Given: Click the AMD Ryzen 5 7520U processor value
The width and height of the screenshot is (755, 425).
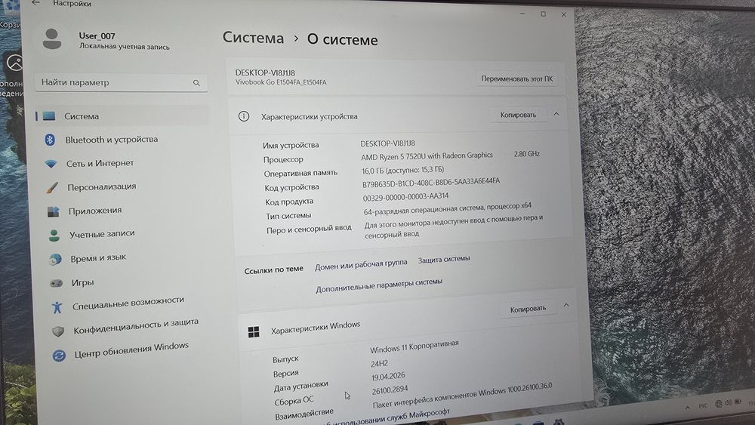Looking at the screenshot, I should (427, 156).
